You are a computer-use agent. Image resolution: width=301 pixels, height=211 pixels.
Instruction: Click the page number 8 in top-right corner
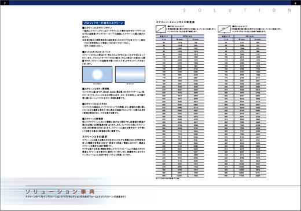coord(296,3)
